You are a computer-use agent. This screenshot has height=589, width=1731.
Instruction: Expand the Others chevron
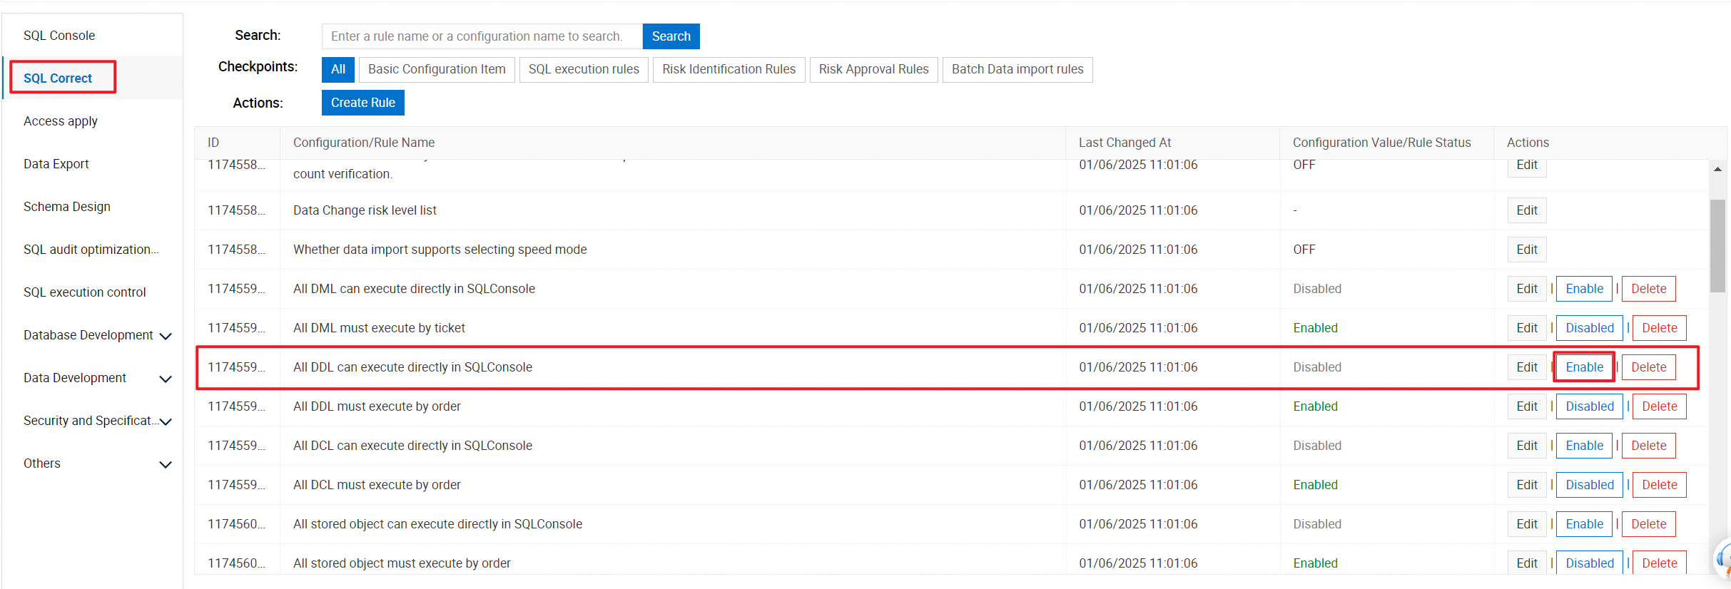[166, 464]
